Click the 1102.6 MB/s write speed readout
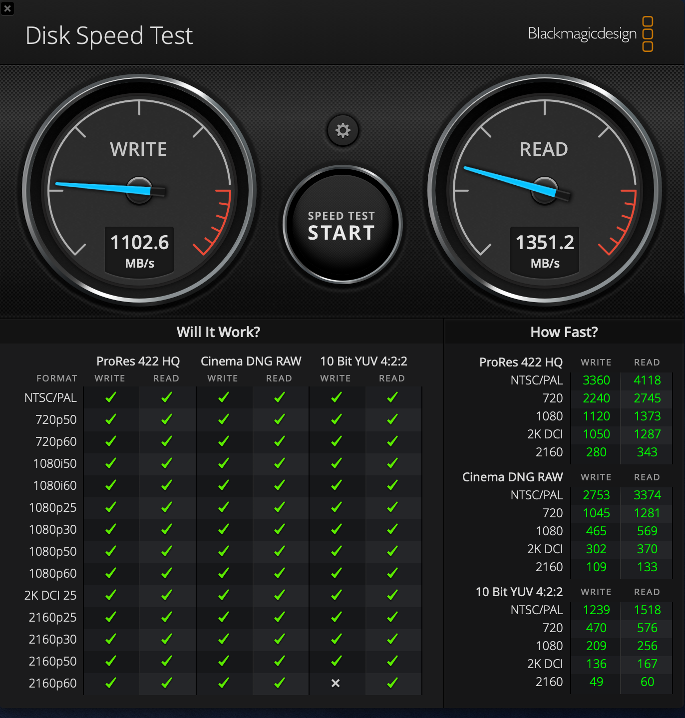The height and width of the screenshot is (718, 685). coord(139,250)
